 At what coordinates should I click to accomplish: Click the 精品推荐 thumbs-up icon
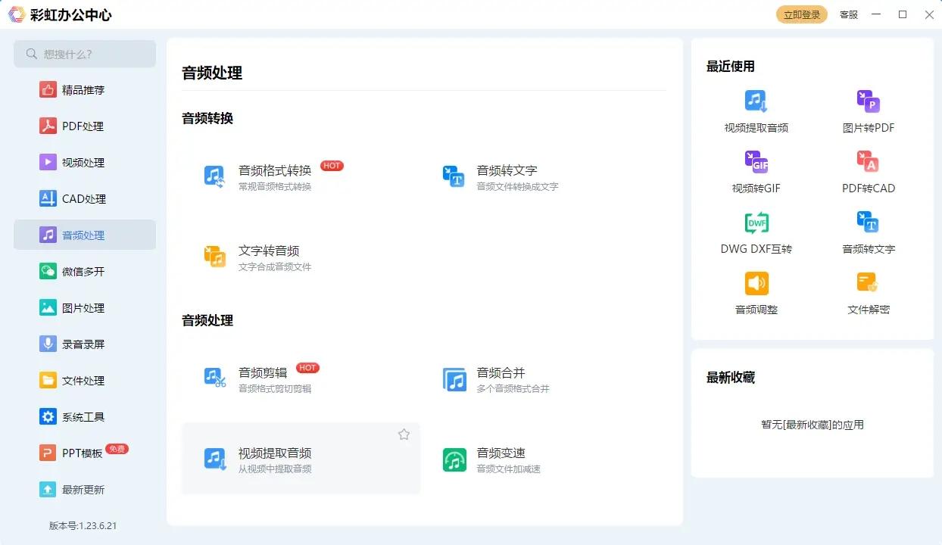click(48, 90)
